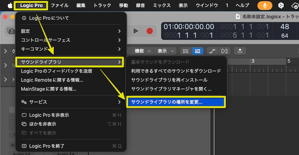Select Logic Proについて
This screenshot has height=155, width=299.
click(71, 18)
